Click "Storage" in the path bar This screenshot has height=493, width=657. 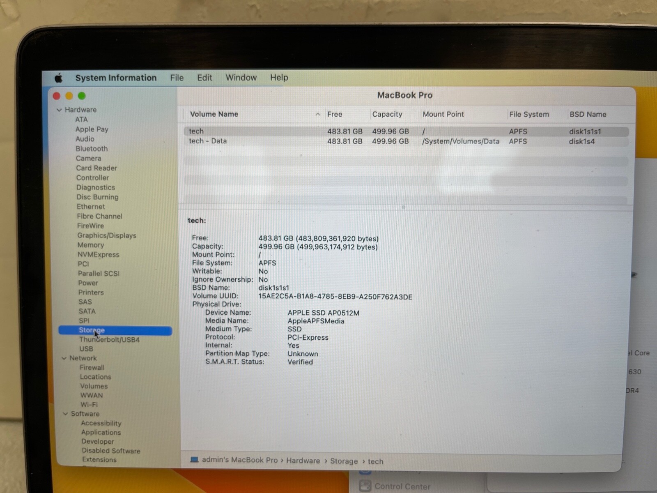coord(344,461)
